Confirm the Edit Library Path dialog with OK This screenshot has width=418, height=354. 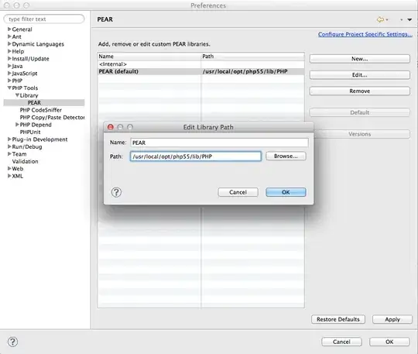pyautogui.click(x=286, y=192)
